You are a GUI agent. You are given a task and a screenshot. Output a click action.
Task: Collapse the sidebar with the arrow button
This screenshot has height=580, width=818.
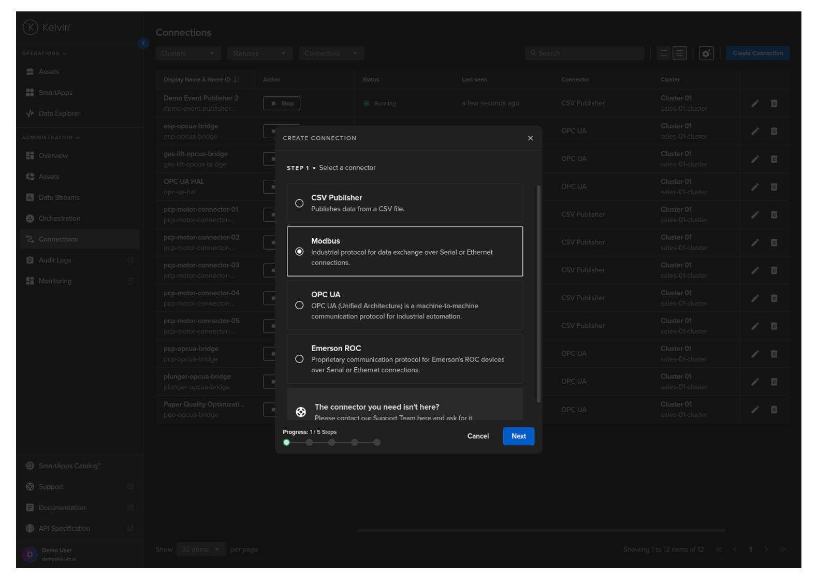tap(143, 44)
